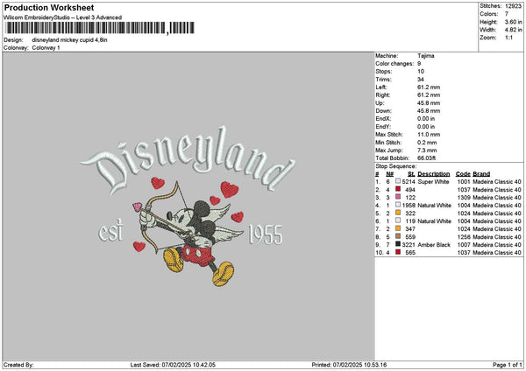The width and height of the screenshot is (526, 371).
Task: Click the Production Worksheet title
Action: [38, 6]
